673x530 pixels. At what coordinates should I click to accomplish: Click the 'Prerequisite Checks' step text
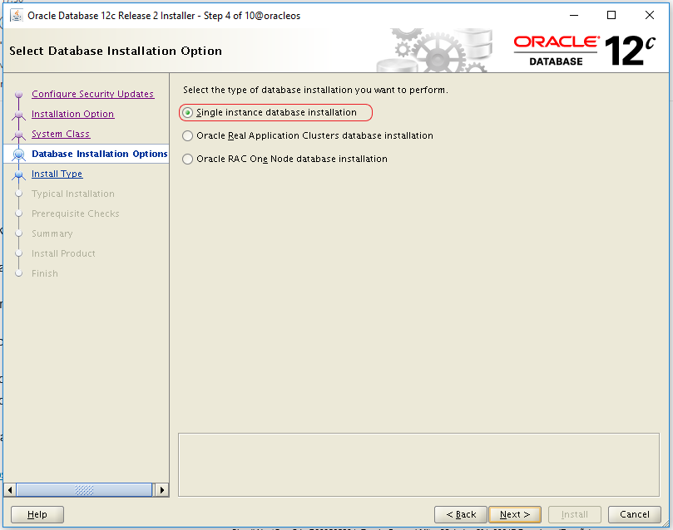[x=76, y=213]
